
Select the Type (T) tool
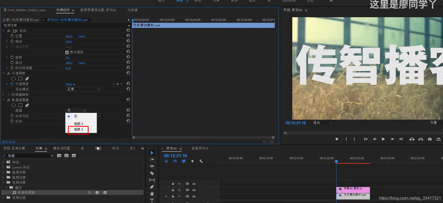(x=152, y=200)
